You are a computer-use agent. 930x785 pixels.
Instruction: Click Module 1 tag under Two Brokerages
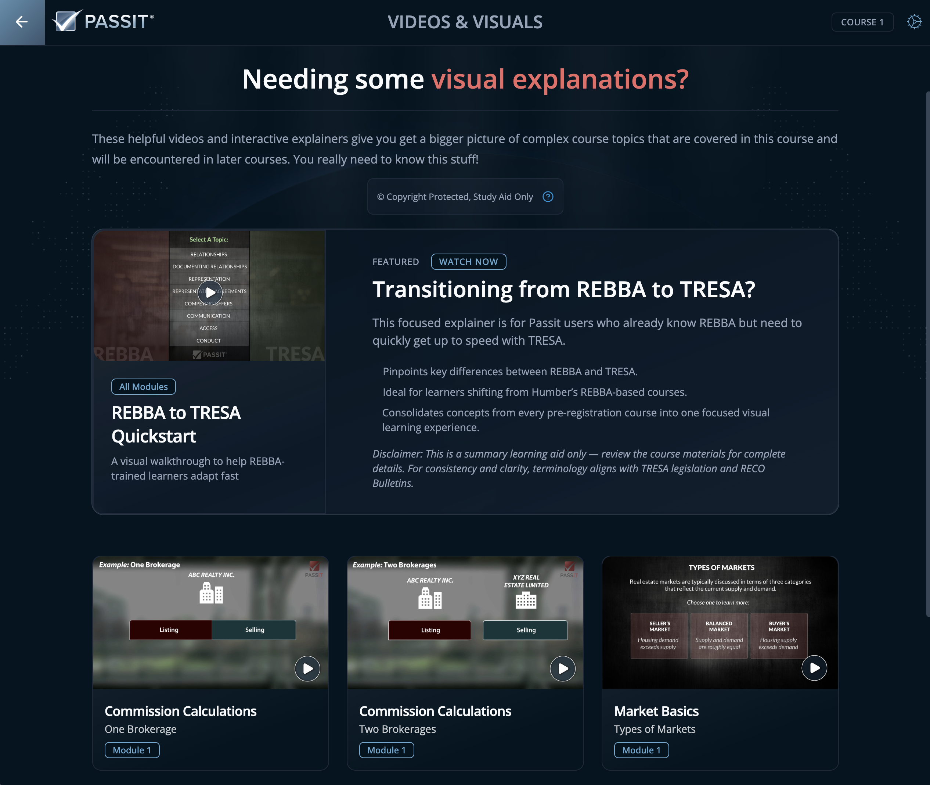(386, 750)
